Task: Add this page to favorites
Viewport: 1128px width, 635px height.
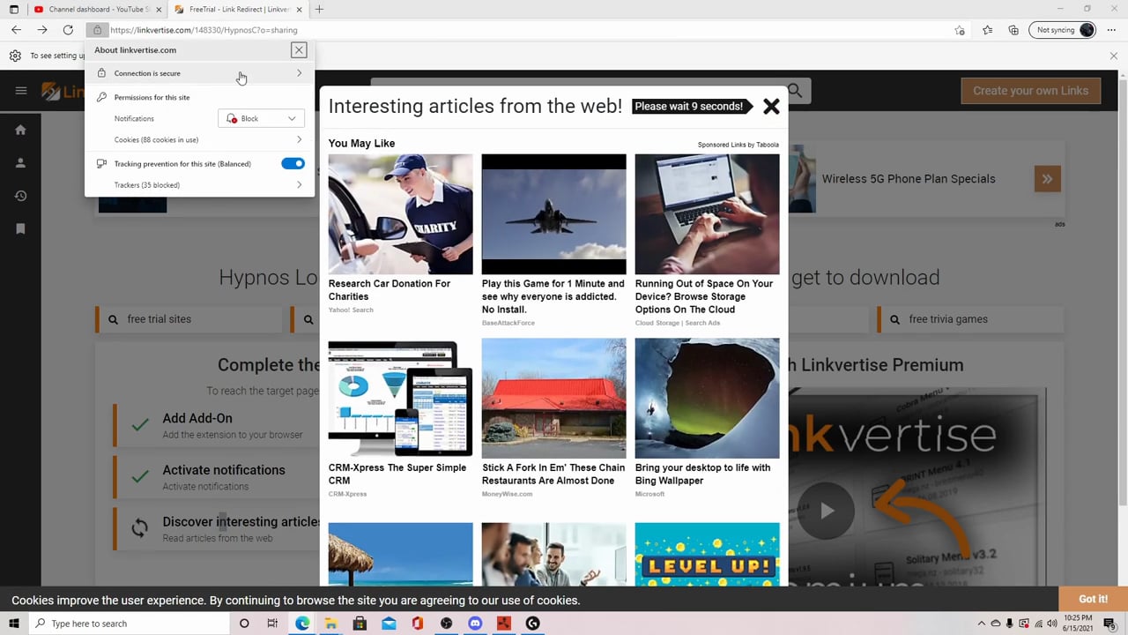Action: click(960, 30)
